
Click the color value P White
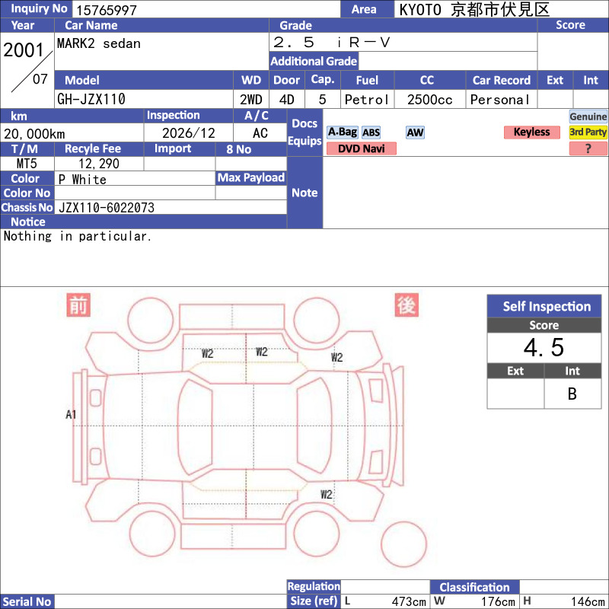tap(82, 180)
